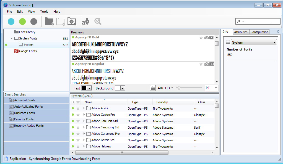Image resolution: width=283 pixels, height=164 pixels.
Task: Click the System Fonts monitor icon
Action: [x=16, y=38]
